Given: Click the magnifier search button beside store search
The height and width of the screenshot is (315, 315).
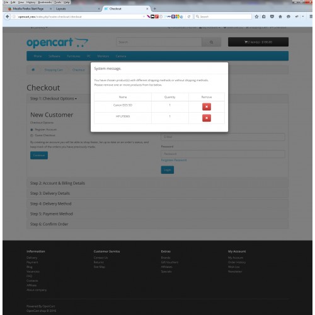Looking at the screenshot, I should click(211, 42).
